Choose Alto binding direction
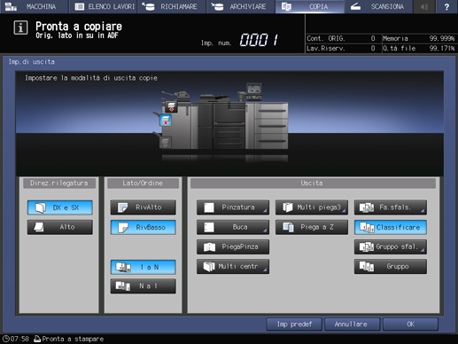Image resolution: width=458 pixels, height=344 pixels. 60,227
